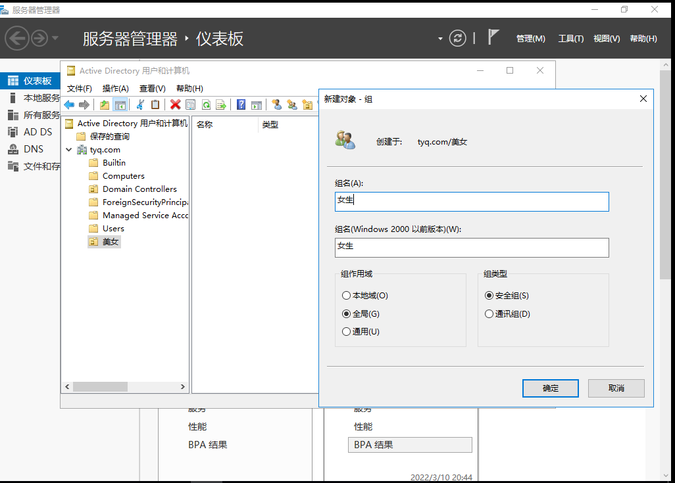The height and width of the screenshot is (483, 675).
Task: Click the Create new organizational unit icon
Action: click(x=307, y=104)
